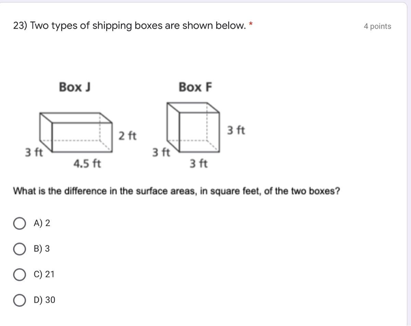Click the Box F cube diagram
Image resolution: width=411 pixels, height=326 pixels.
(193, 127)
